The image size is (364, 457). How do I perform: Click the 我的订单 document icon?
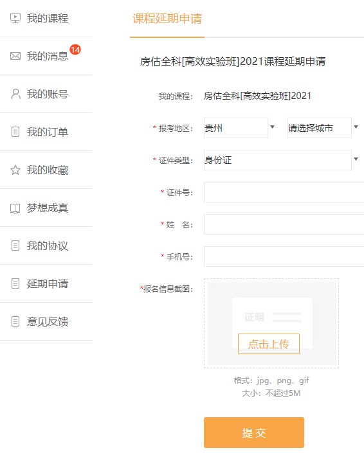click(15, 132)
